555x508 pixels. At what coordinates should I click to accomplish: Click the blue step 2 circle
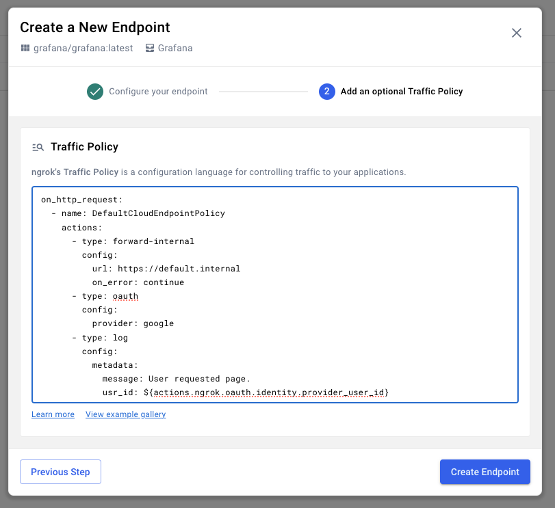326,92
